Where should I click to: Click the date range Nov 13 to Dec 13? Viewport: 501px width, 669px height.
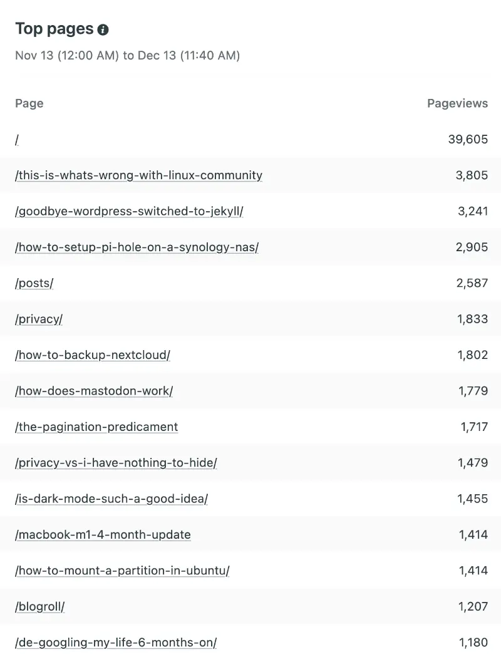(128, 56)
